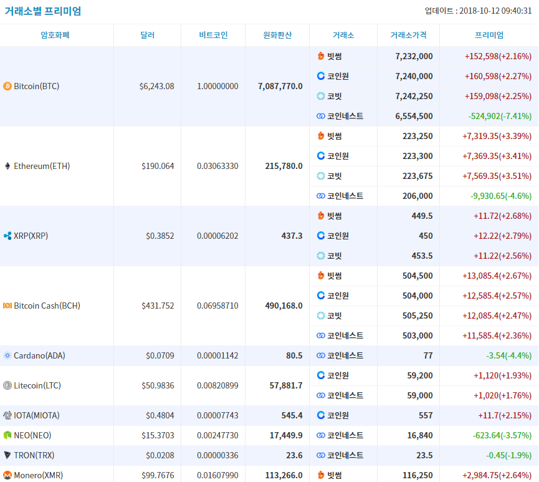Screen dimensions: 539x482
Task: Click the NEO green icon
Action: point(7,435)
